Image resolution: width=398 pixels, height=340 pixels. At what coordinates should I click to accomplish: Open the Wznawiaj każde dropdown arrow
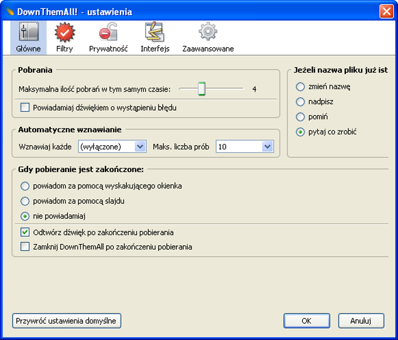click(140, 146)
